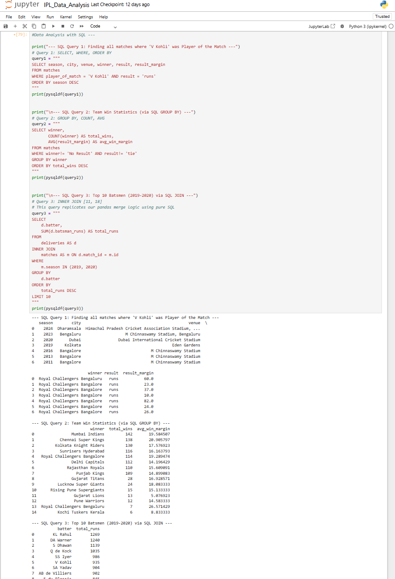Paste cells from clipboard icon
The image size is (395, 579).
pyautogui.click(x=43, y=26)
